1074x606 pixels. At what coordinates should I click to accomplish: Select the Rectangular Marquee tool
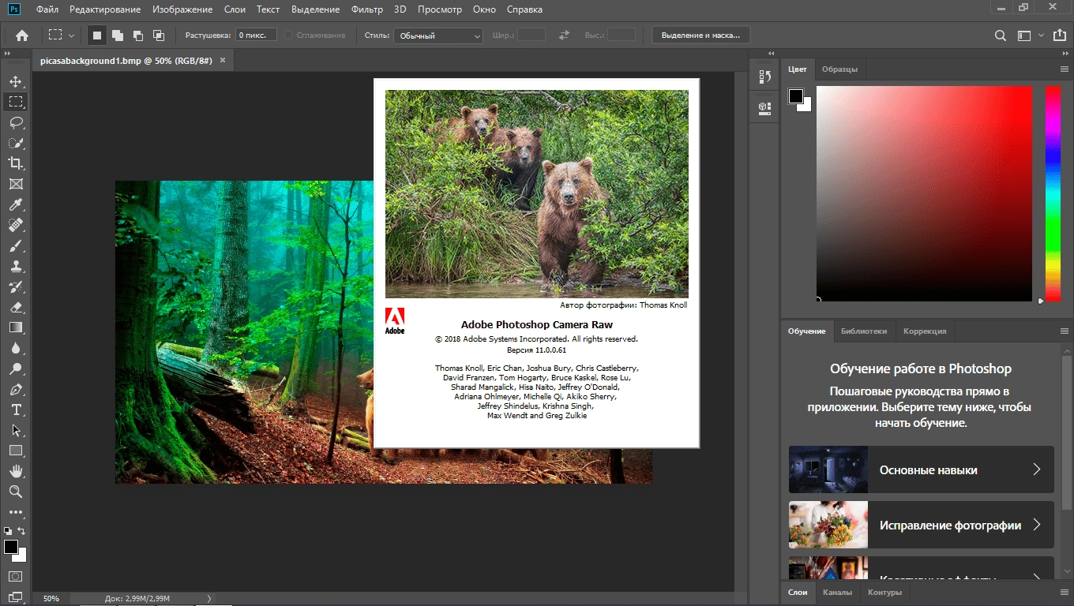click(x=15, y=102)
